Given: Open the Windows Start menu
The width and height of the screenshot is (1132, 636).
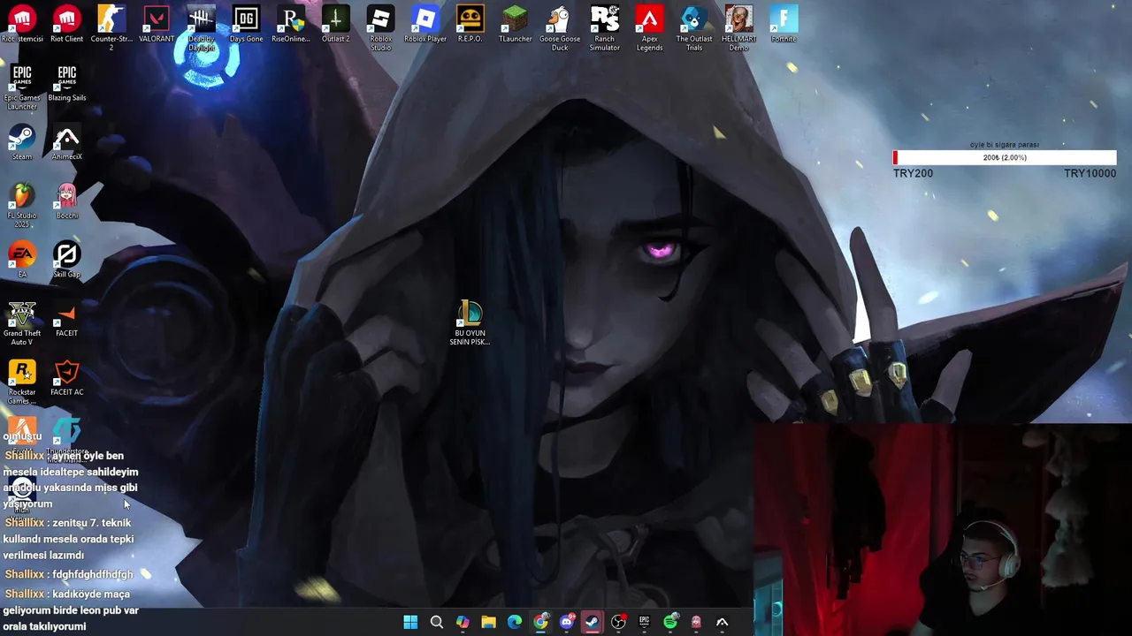Looking at the screenshot, I should coord(410,622).
